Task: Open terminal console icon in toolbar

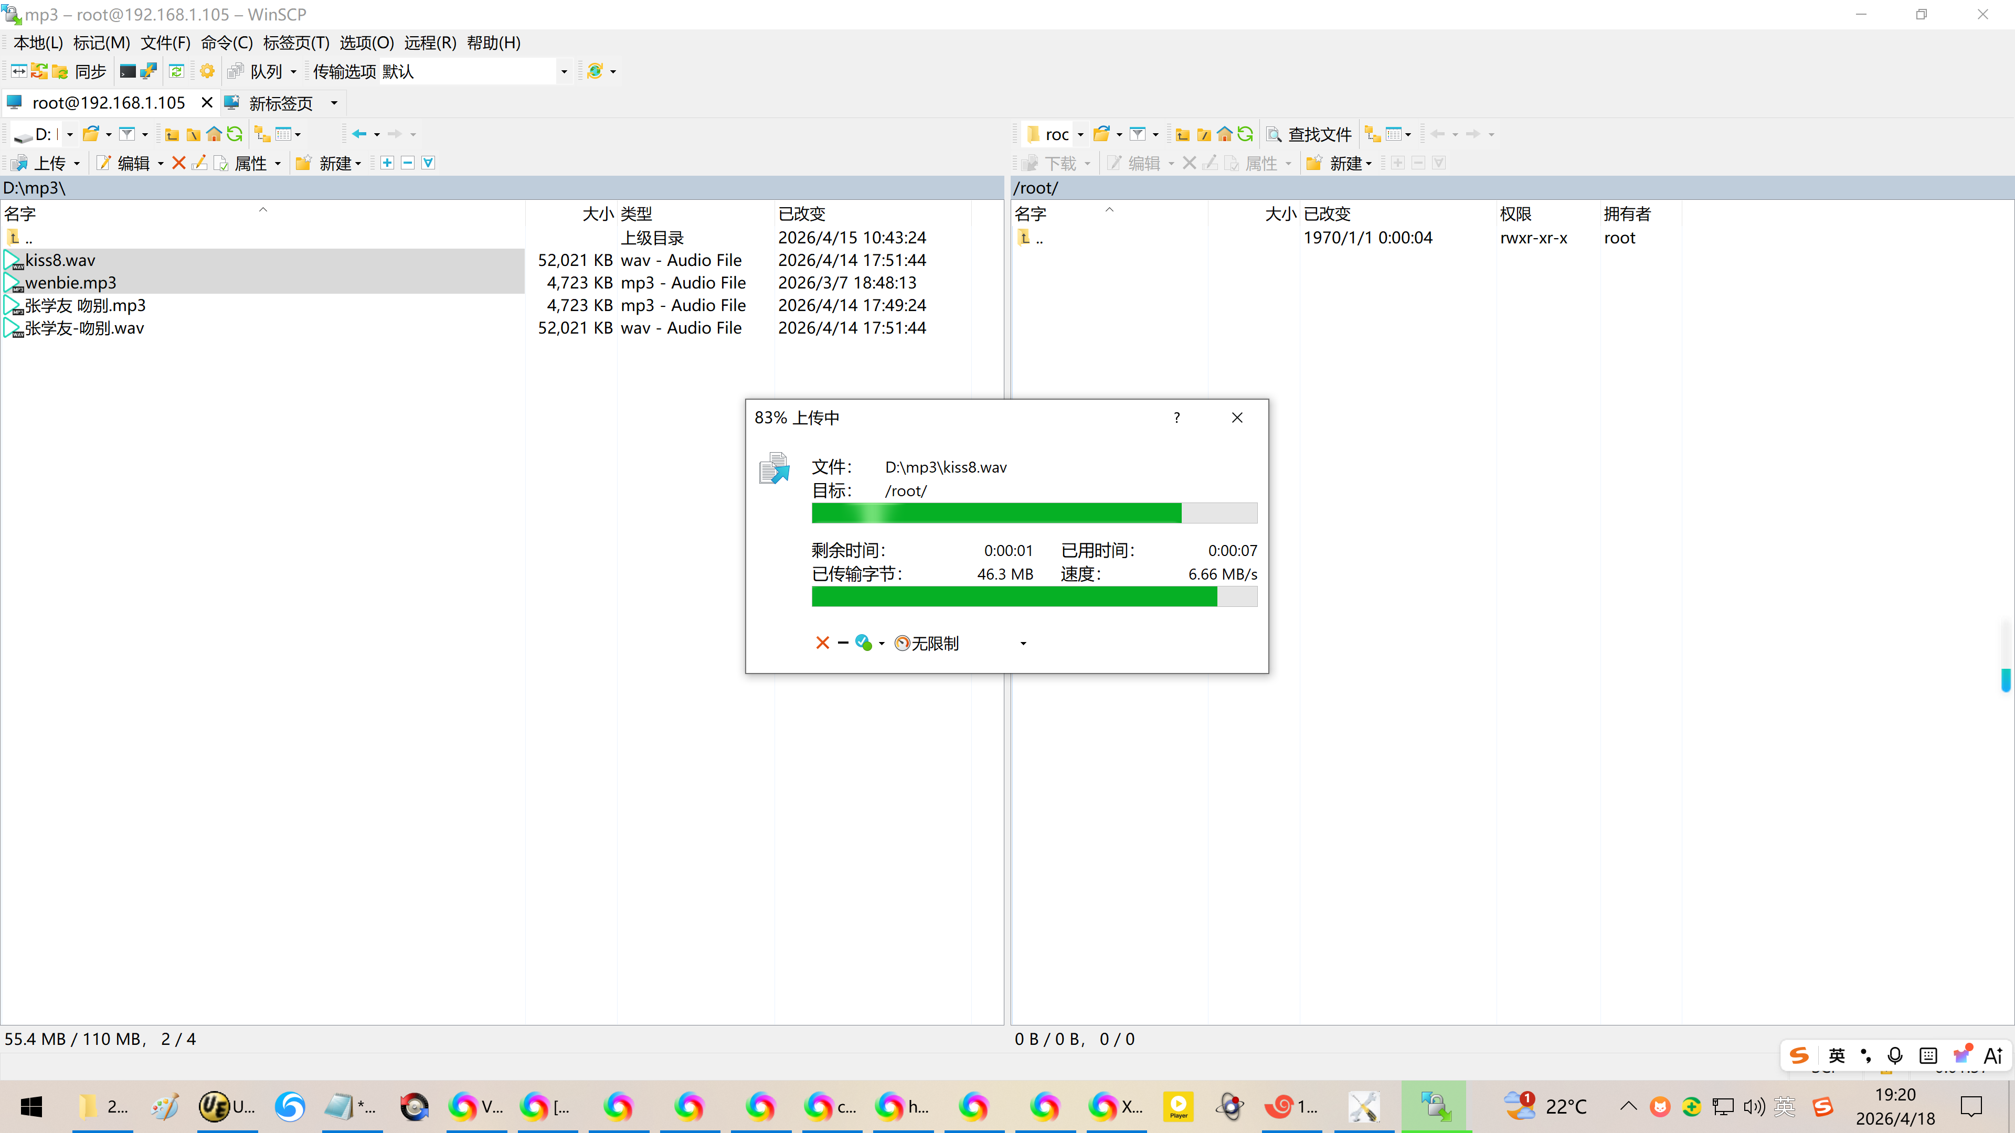Action: [x=128, y=71]
